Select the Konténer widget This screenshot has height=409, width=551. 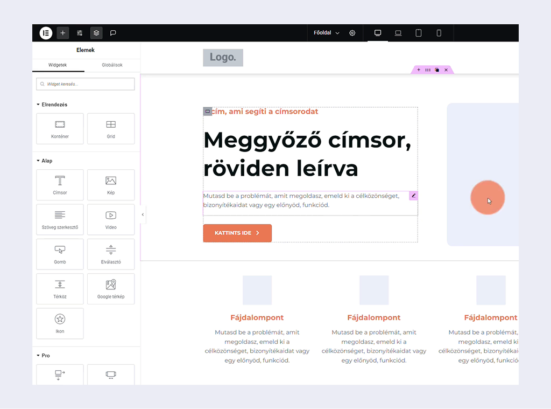coord(60,129)
